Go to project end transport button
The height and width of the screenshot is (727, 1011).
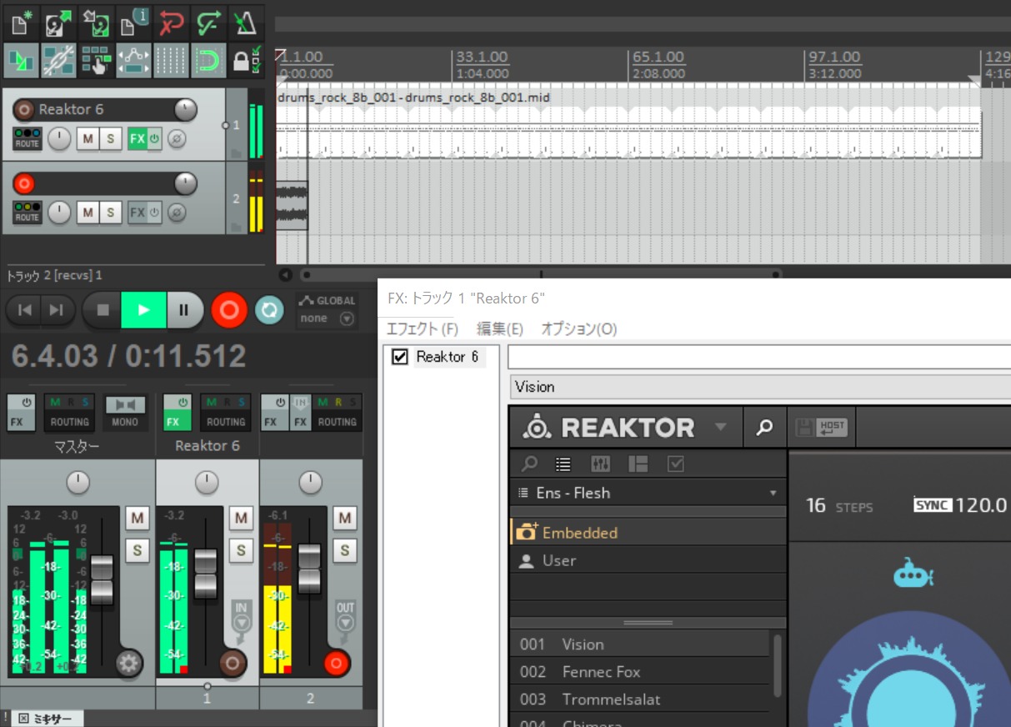click(x=56, y=310)
